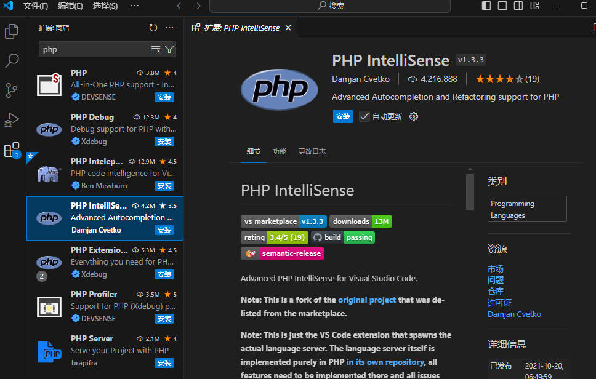Open the original project link
The image size is (596, 379).
click(367, 300)
